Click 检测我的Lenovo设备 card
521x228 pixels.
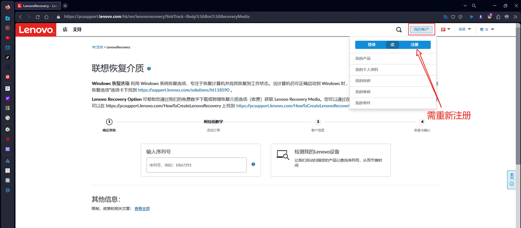coord(331,160)
